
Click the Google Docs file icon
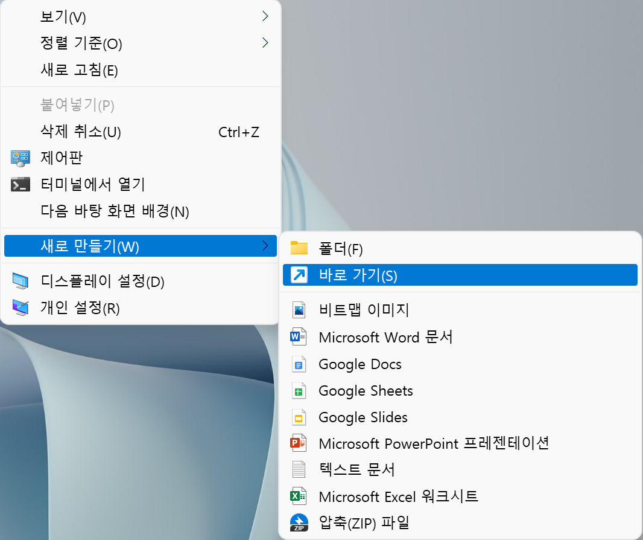coord(299,364)
